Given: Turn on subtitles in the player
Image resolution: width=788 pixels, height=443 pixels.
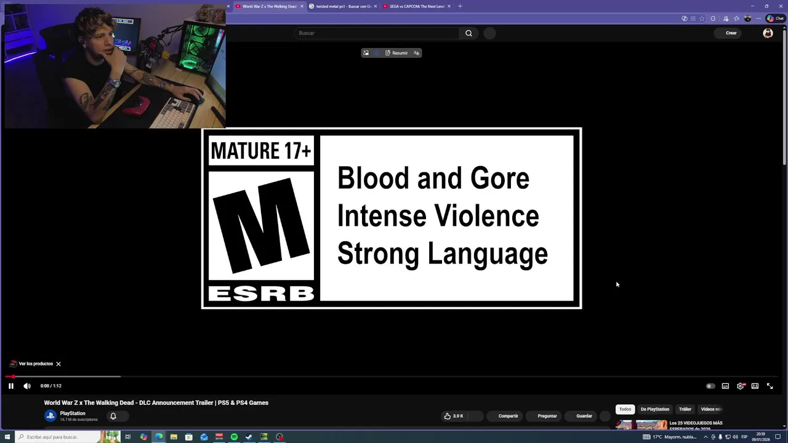Looking at the screenshot, I should [725, 386].
